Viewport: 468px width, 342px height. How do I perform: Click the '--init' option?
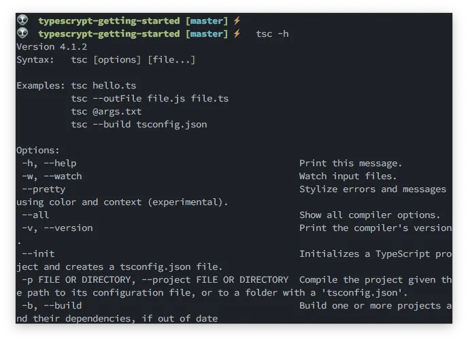click(x=38, y=254)
